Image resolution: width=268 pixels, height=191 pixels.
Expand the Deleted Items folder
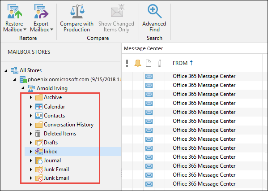[31, 134]
